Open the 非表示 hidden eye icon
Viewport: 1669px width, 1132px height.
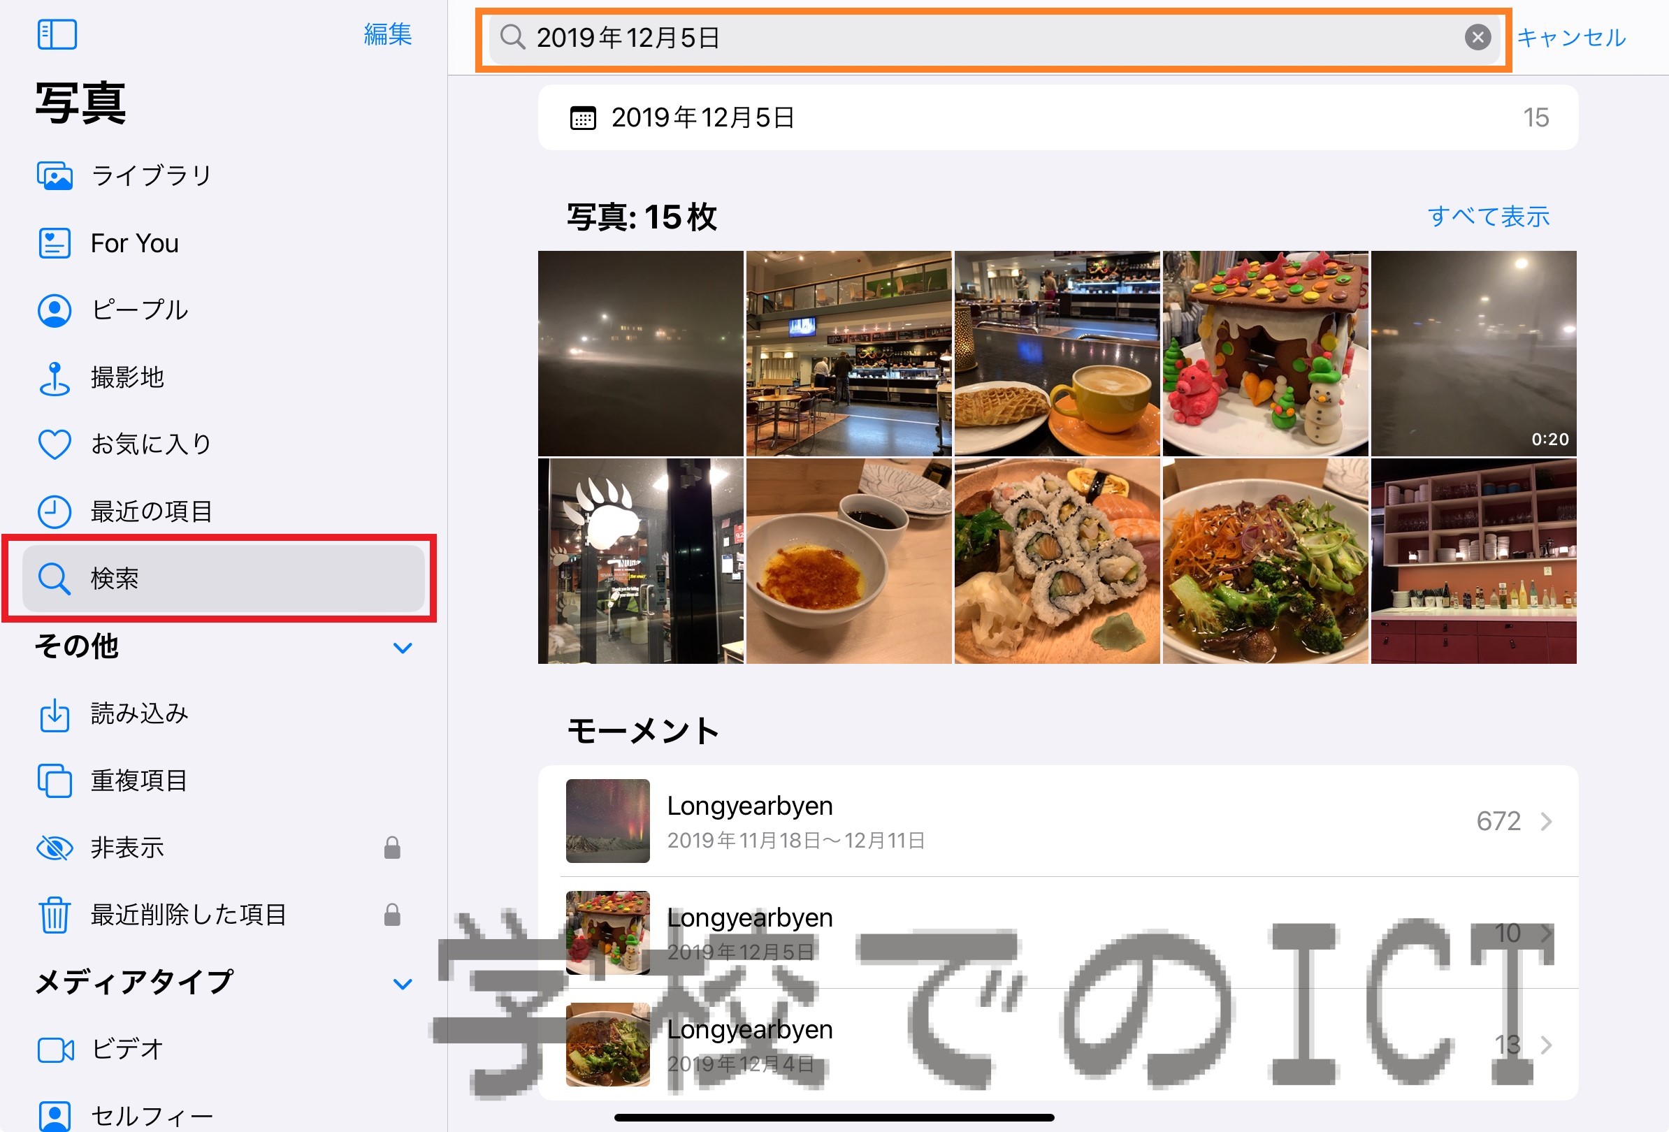[x=55, y=848]
